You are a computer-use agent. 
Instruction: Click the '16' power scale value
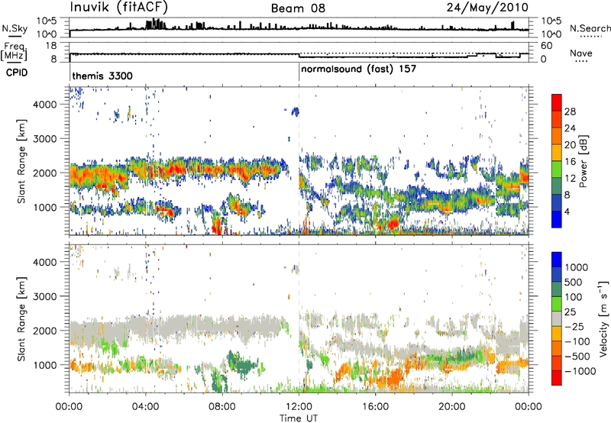pyautogui.click(x=570, y=162)
